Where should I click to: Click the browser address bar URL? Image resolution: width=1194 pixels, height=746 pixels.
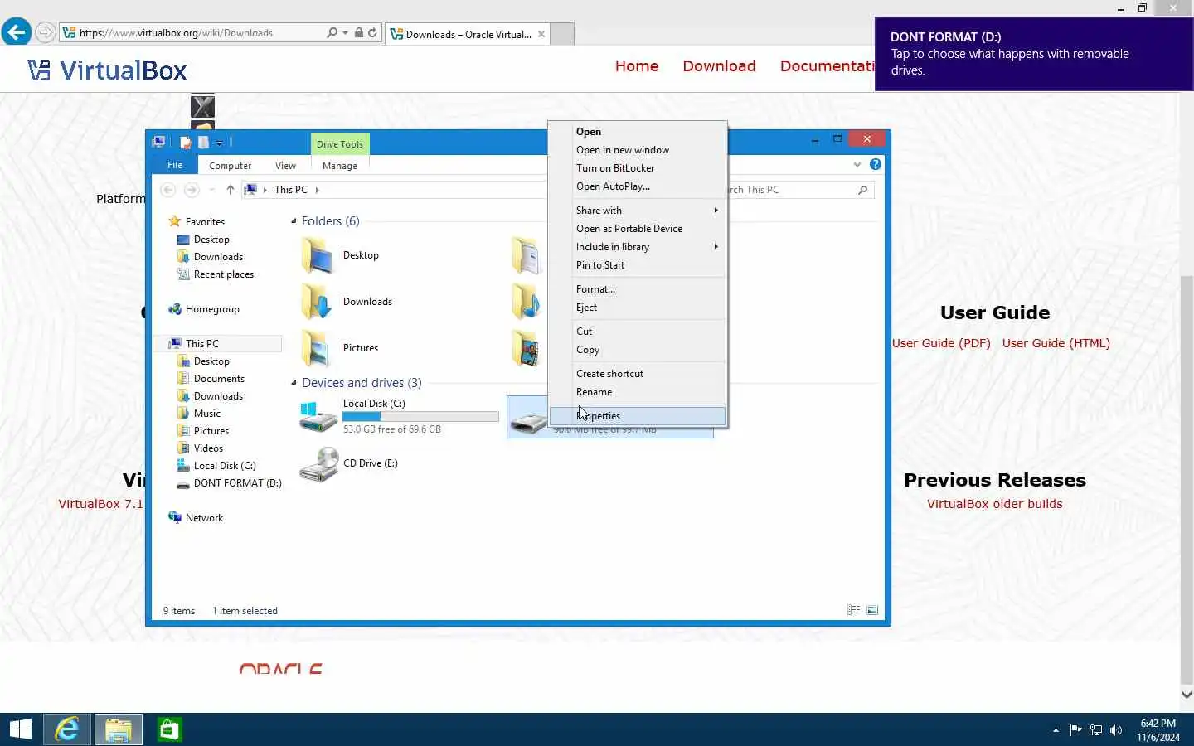coord(176,33)
